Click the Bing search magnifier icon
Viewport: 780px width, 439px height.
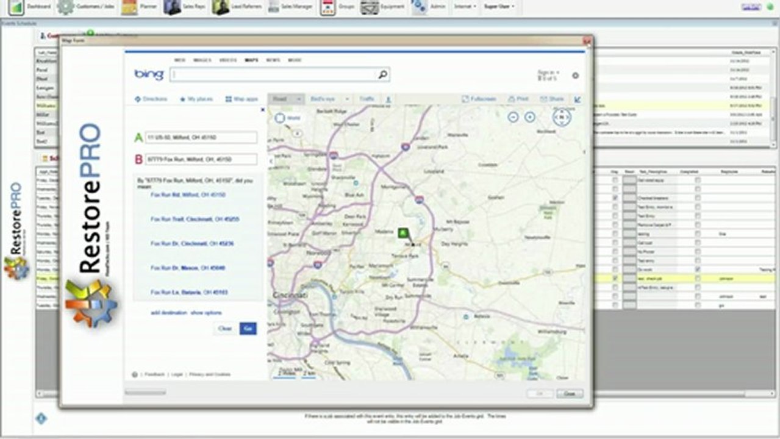(382, 74)
